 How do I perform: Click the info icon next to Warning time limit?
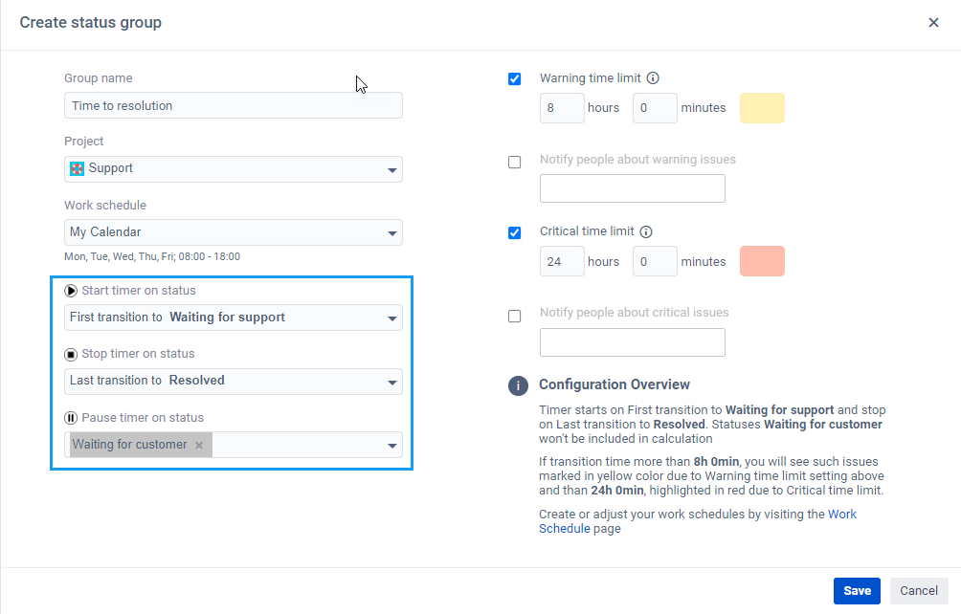tap(653, 78)
